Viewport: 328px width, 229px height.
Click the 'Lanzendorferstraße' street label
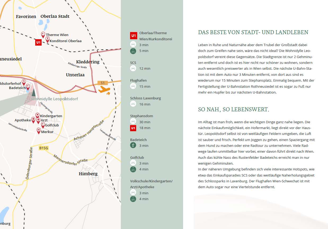point(108,135)
